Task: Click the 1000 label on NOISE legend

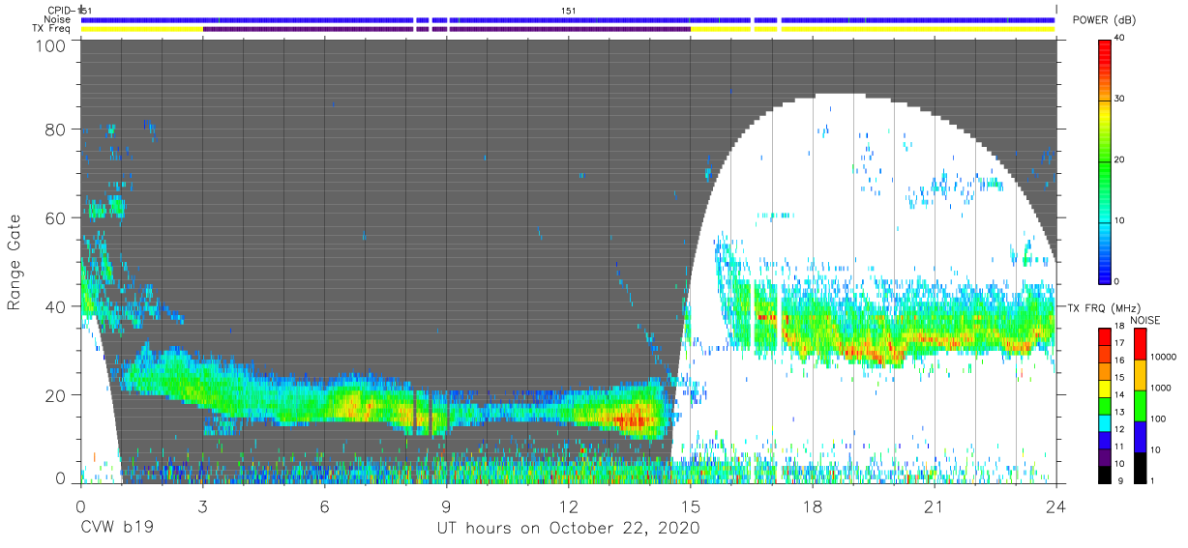Action: click(1159, 388)
